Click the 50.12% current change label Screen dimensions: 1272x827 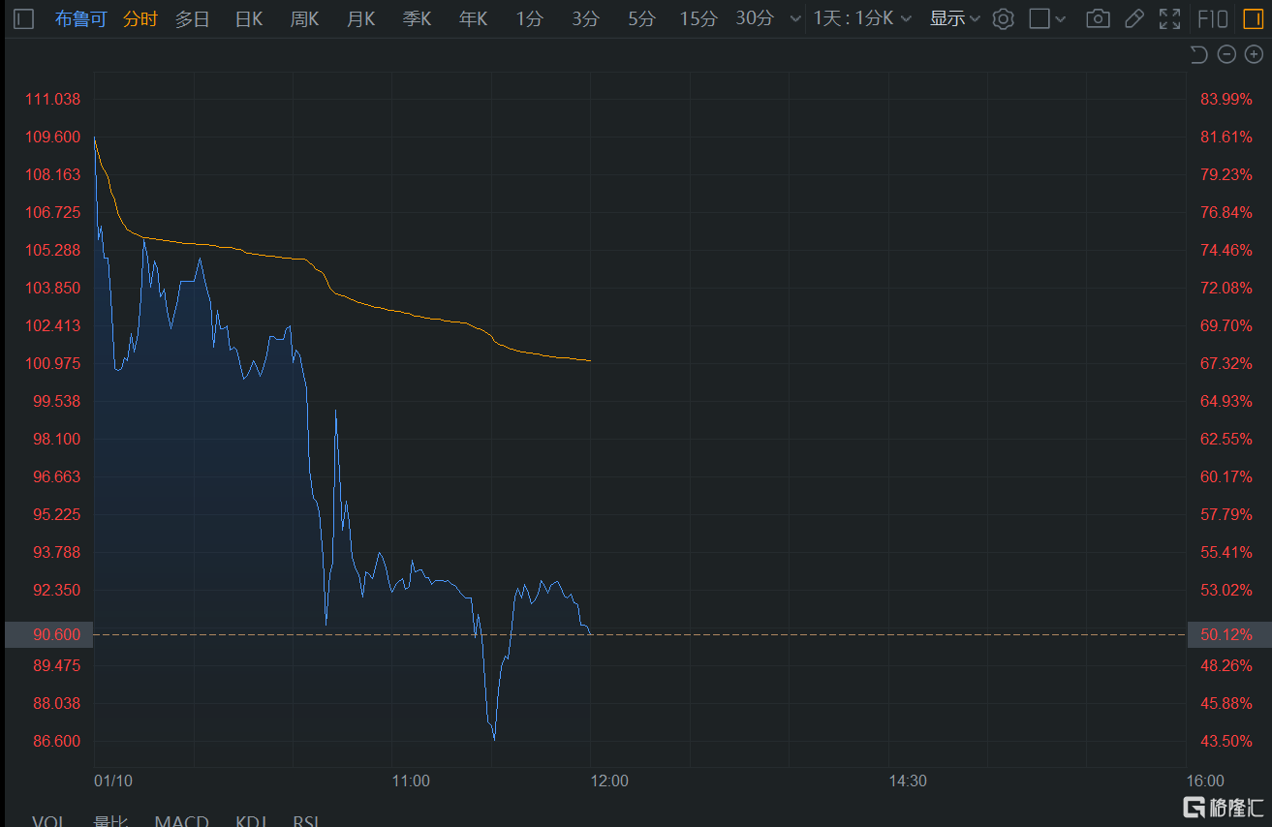pyautogui.click(x=1228, y=634)
